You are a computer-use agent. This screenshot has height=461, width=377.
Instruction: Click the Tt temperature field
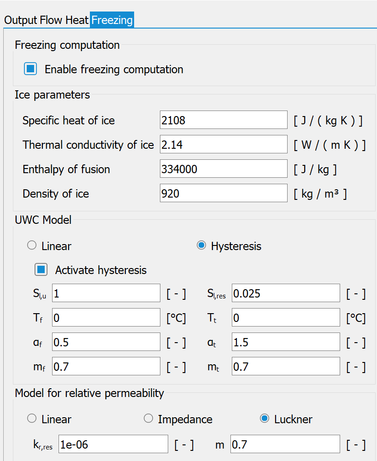(286, 317)
